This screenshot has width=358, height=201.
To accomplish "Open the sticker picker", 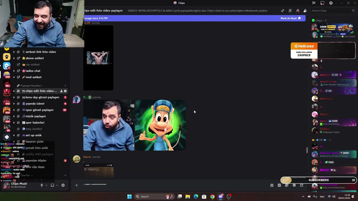I will pyautogui.click(x=287, y=185).
